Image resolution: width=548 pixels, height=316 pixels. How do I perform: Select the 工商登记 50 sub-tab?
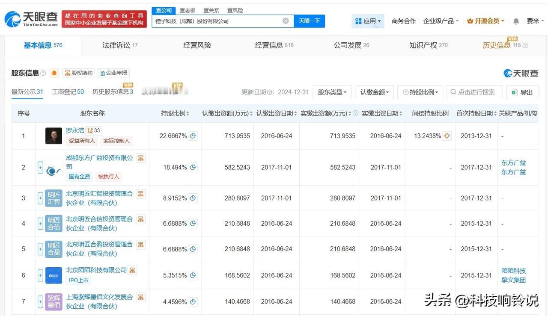click(68, 92)
